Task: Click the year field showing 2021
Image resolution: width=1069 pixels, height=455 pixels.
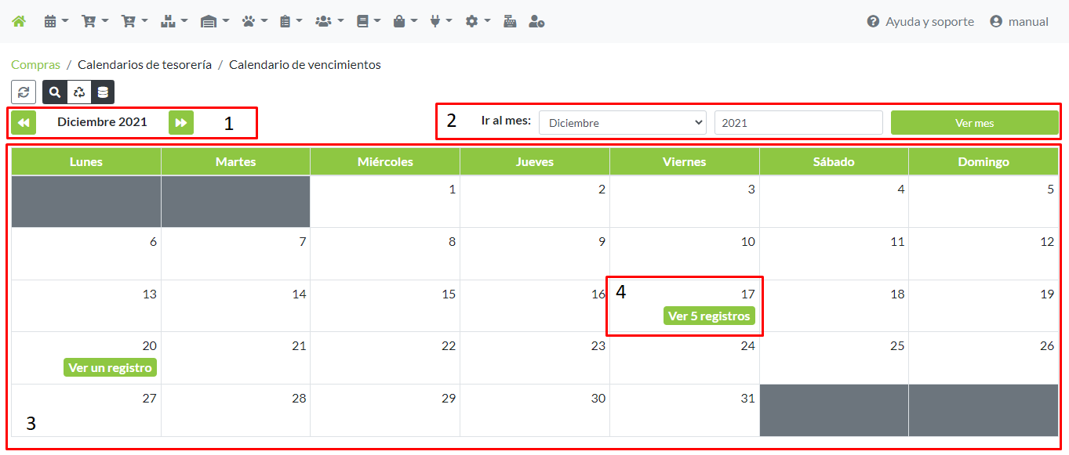Action: point(798,123)
